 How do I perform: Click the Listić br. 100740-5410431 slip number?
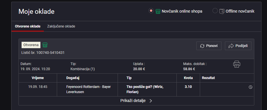[43, 53]
